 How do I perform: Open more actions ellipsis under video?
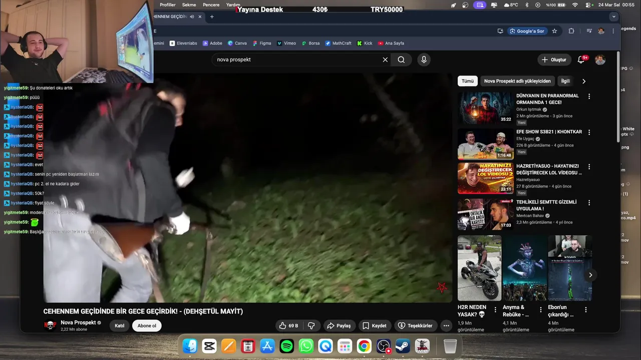click(446, 325)
